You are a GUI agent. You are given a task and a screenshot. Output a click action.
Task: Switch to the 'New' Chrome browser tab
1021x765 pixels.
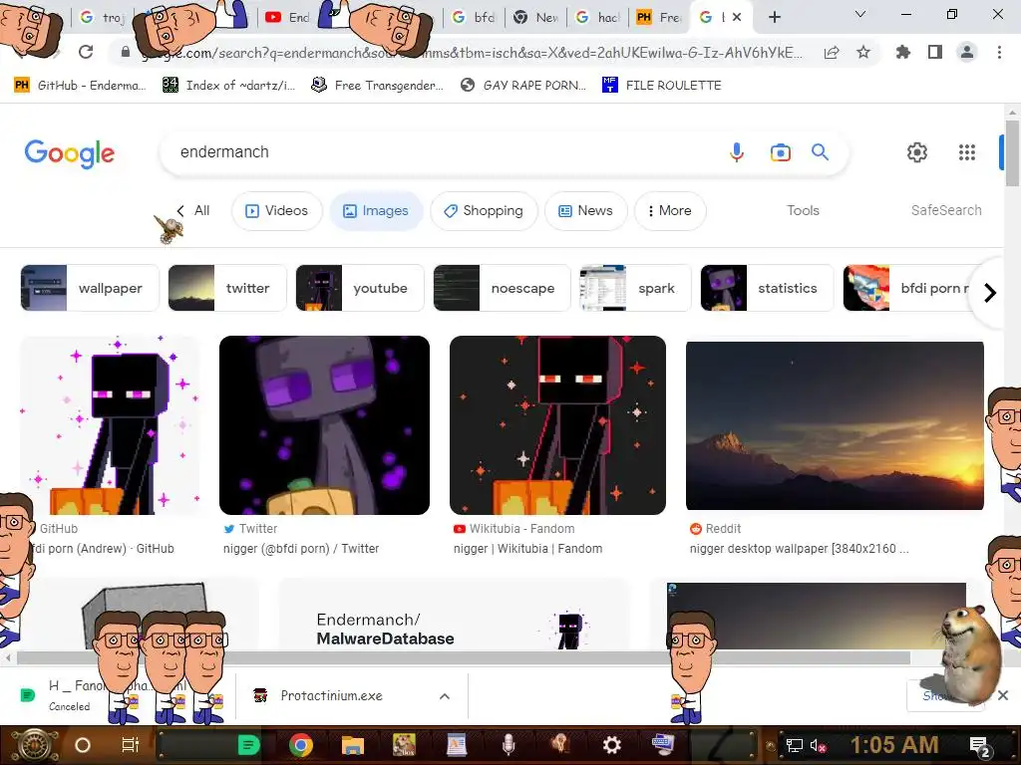(535, 18)
